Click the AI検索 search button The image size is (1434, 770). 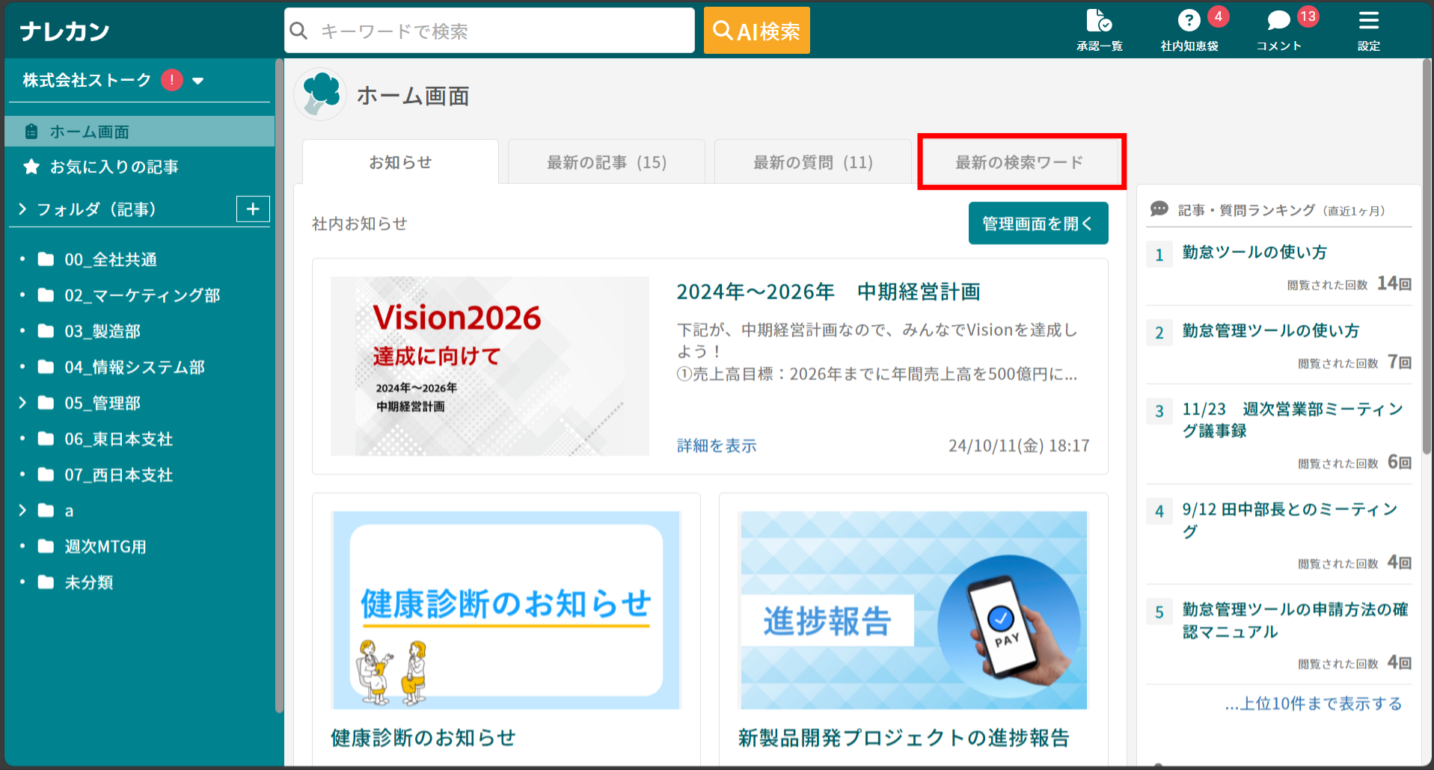(x=756, y=30)
